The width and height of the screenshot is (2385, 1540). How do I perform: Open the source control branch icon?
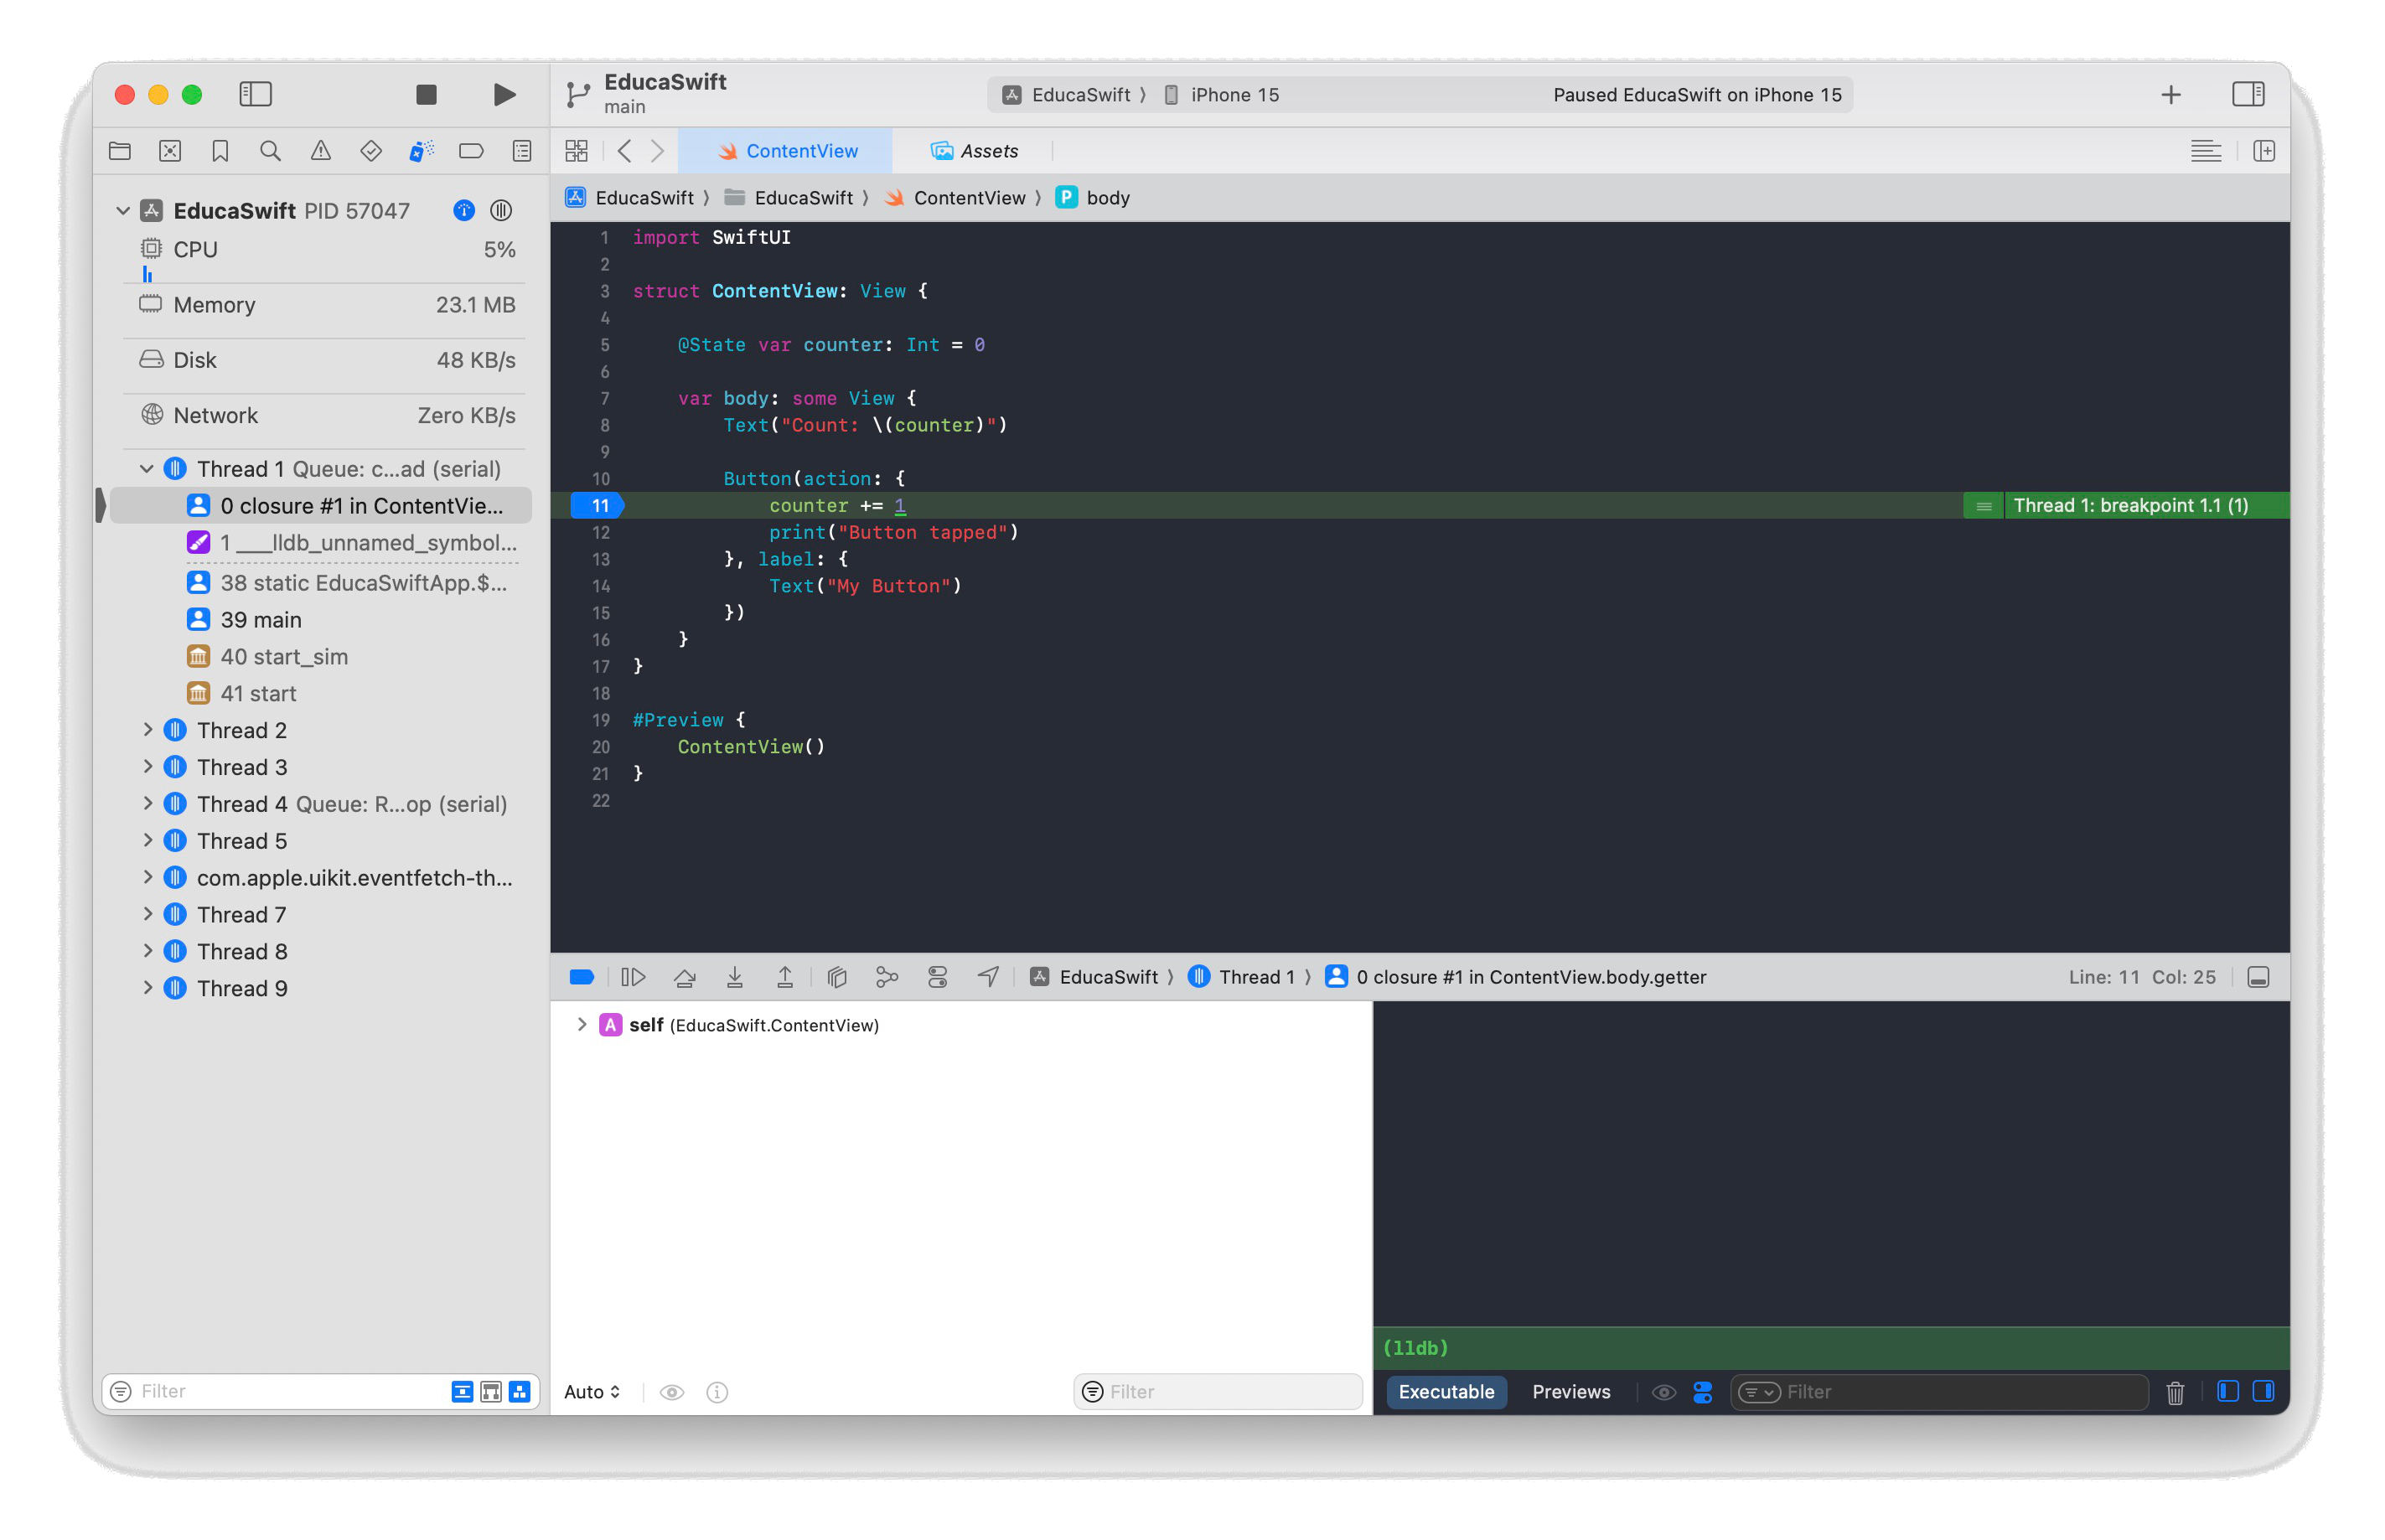pos(578,94)
